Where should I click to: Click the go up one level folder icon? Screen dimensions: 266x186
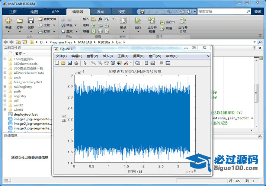pos(18,42)
